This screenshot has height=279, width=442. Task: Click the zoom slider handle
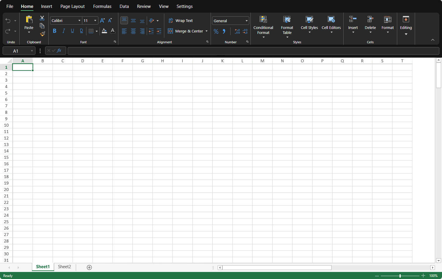pos(400,276)
